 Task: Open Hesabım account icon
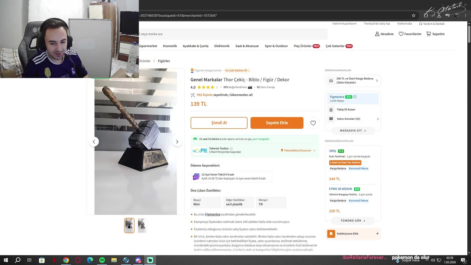[x=377, y=34]
